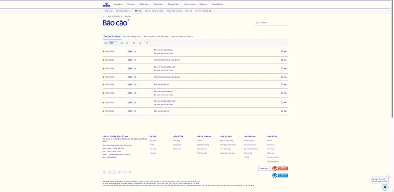Open 'Công thức món ngon' footer link
Viewport: 394px width, 192px height.
click(x=228, y=153)
